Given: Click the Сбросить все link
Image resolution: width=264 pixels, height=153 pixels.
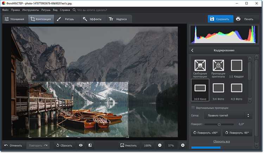Looking at the screenshot, I should (221, 141).
